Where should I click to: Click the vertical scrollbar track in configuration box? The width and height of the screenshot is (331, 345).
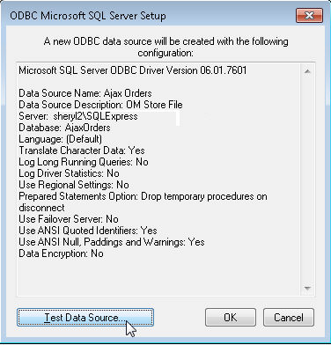click(x=307, y=180)
